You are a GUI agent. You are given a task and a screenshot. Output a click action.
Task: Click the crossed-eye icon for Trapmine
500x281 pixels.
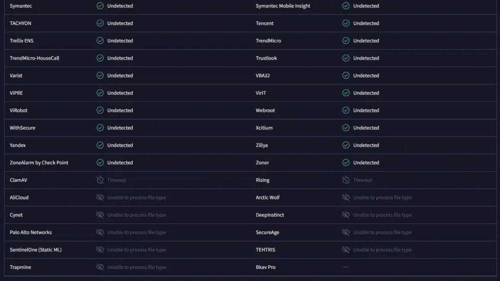[100, 267]
